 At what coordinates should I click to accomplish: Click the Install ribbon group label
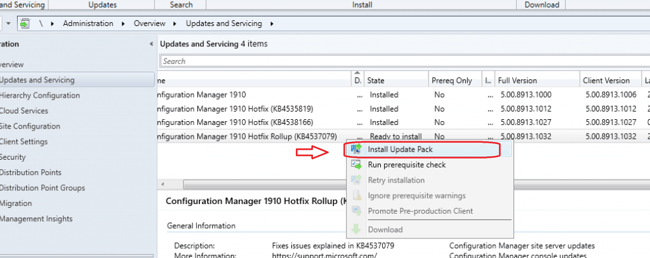tap(362, 5)
